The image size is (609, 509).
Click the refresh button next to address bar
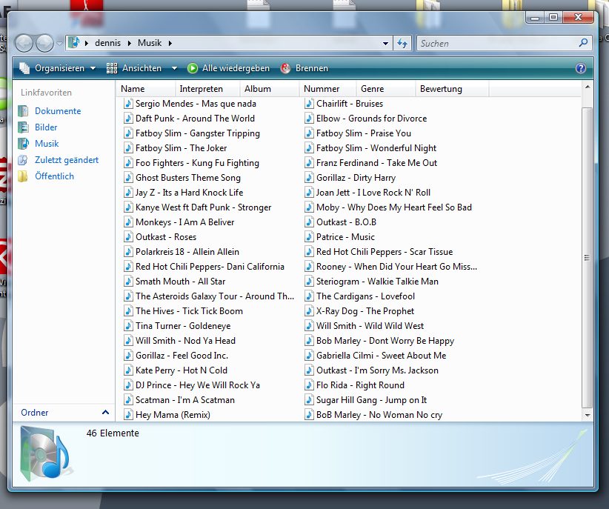pyautogui.click(x=402, y=43)
